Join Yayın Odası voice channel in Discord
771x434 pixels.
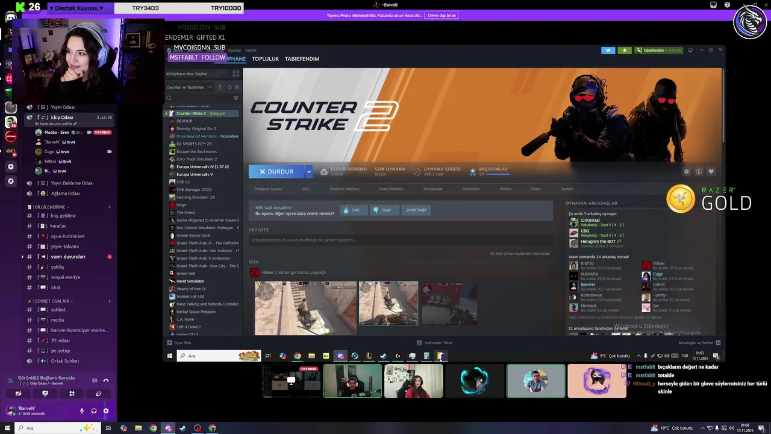[63, 107]
